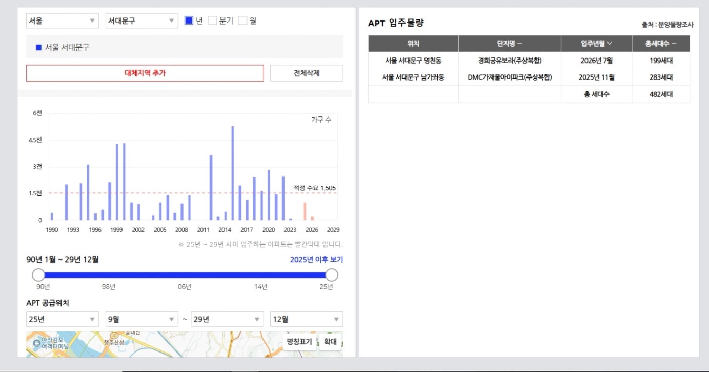
Task: Sort table by 총세대수 column header
Action: [661, 44]
